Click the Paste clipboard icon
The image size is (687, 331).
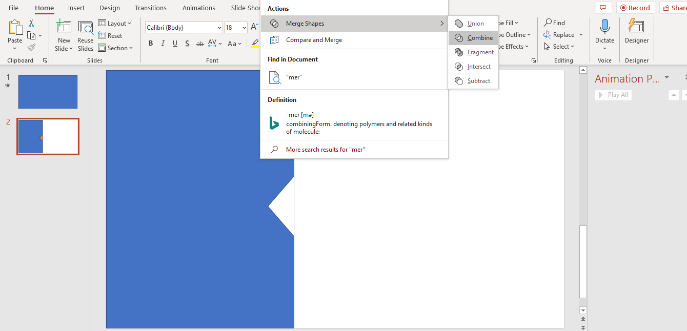pos(15,27)
